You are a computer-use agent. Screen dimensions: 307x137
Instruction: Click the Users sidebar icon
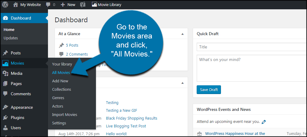pos(5,128)
